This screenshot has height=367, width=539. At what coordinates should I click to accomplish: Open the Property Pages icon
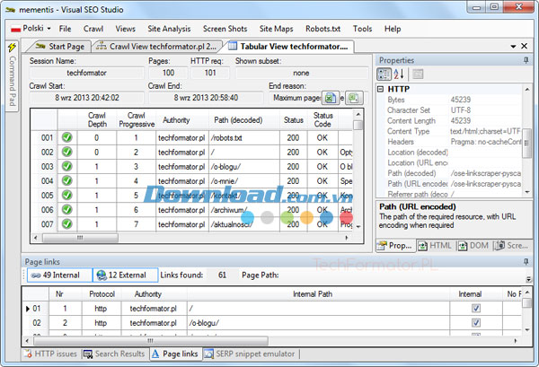pyautogui.click(x=418, y=74)
